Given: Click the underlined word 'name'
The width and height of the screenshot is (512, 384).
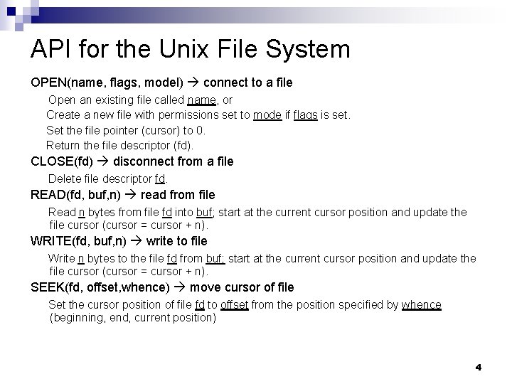Looking at the screenshot, I should [x=202, y=100].
